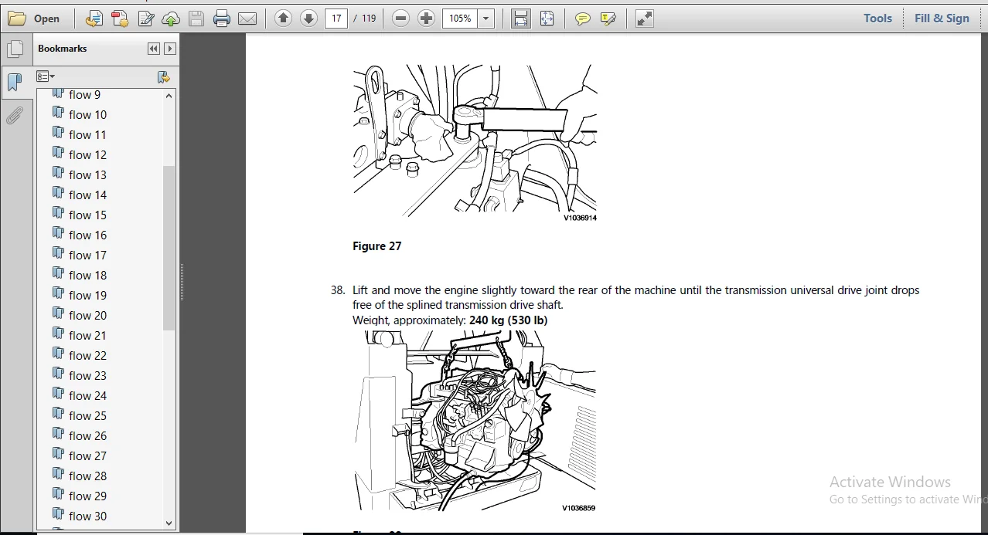988x535 pixels.
Task: Open bookmark options menu dropdown
Action: click(46, 76)
